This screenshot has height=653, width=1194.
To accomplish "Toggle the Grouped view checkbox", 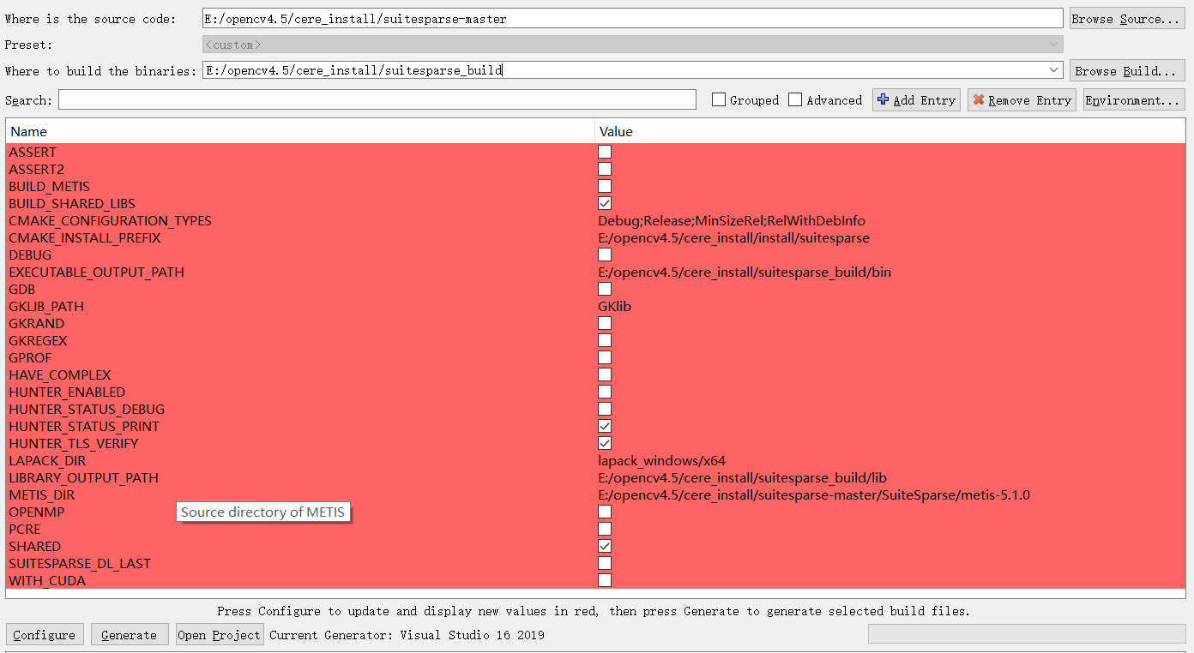I will pyautogui.click(x=718, y=99).
